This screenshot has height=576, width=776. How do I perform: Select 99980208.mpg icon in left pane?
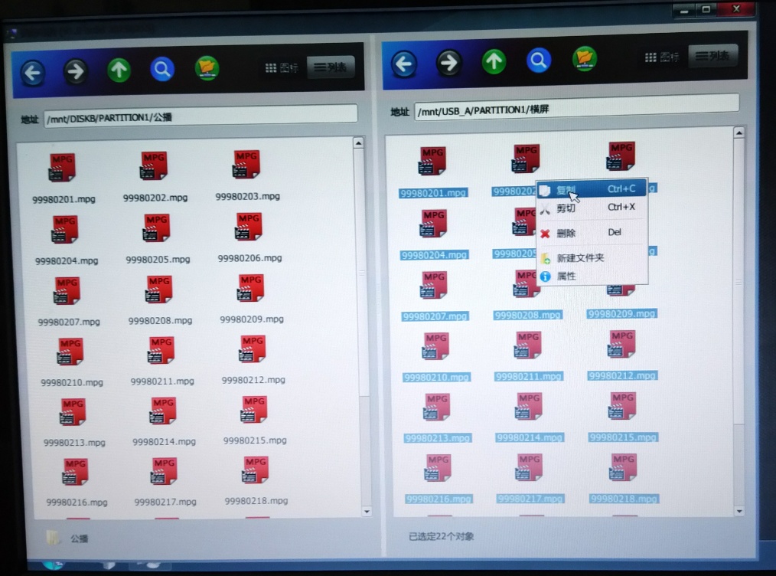coord(158,290)
